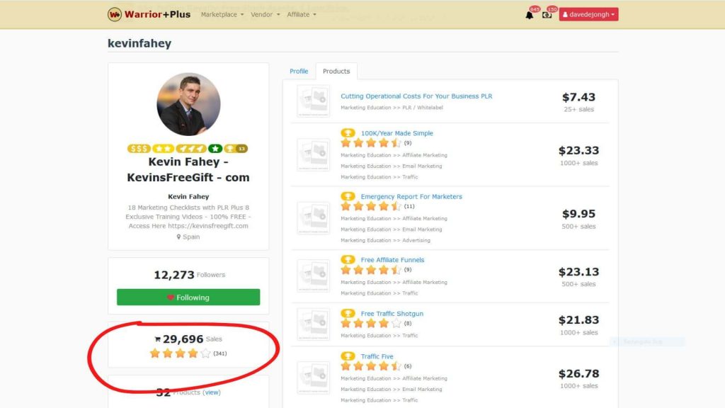Click the kevinfahey page heading
Screen dimensions: 725x408
pos(139,43)
